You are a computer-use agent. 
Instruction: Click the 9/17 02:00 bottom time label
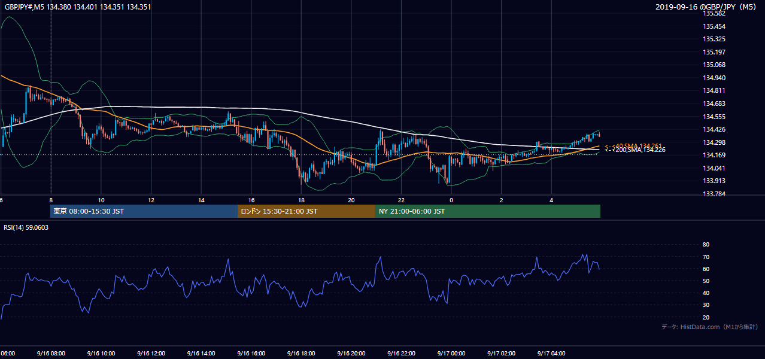501,354
